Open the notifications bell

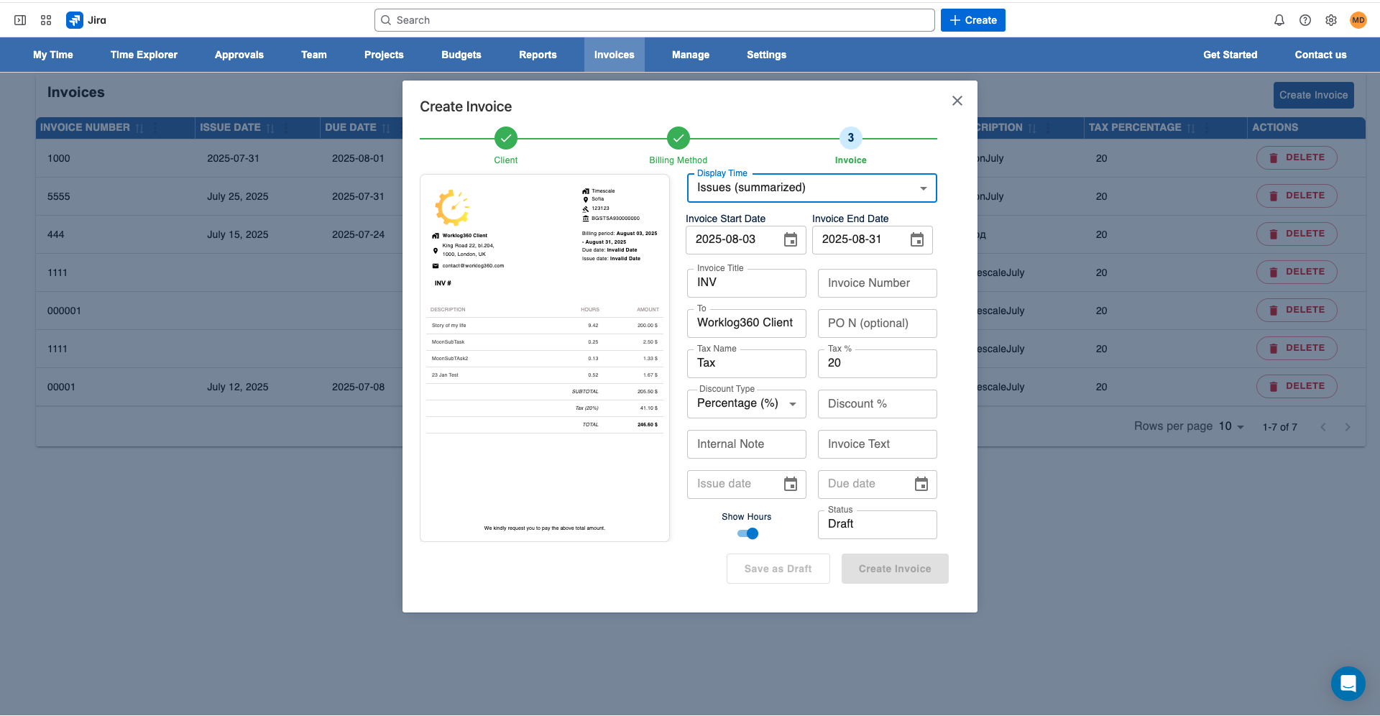coord(1279,20)
